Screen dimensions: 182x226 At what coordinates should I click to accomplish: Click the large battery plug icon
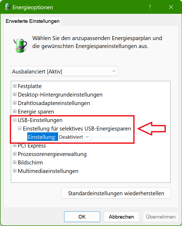click(20, 45)
